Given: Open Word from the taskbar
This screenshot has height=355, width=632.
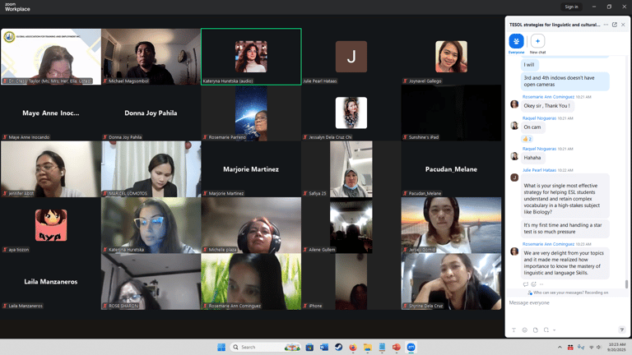Looking at the screenshot, I should tap(324, 347).
